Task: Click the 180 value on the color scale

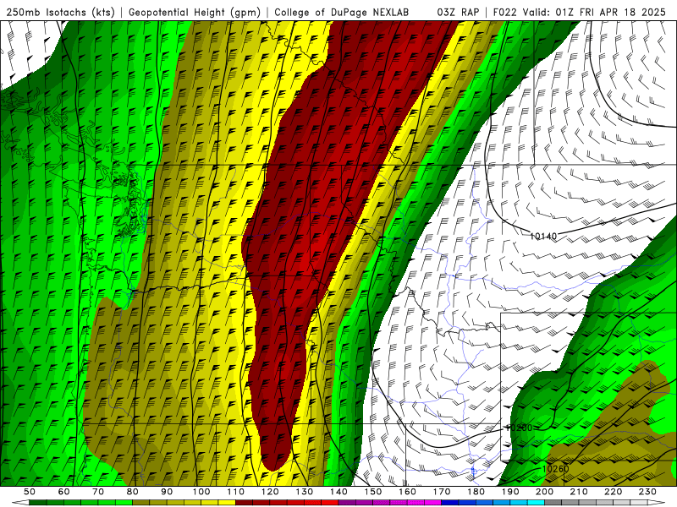Action: 476,492
